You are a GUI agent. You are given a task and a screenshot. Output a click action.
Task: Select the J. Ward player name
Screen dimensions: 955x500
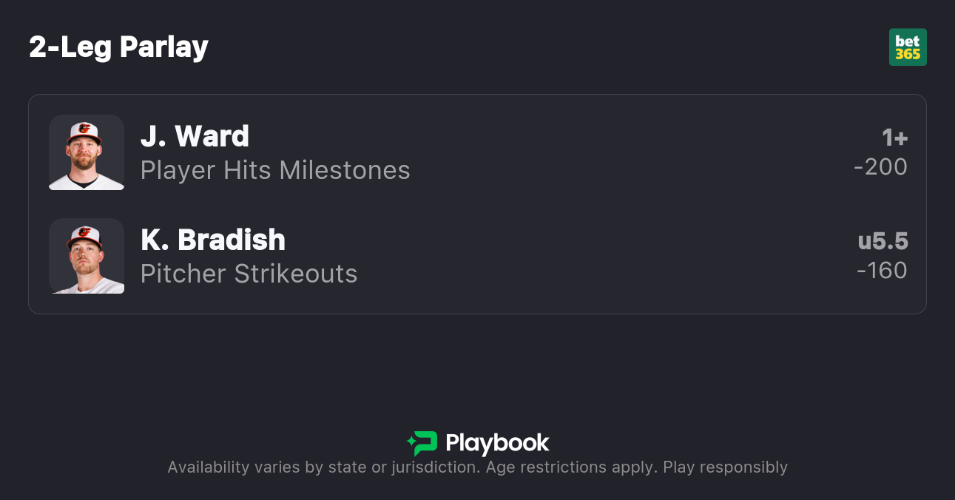point(195,137)
